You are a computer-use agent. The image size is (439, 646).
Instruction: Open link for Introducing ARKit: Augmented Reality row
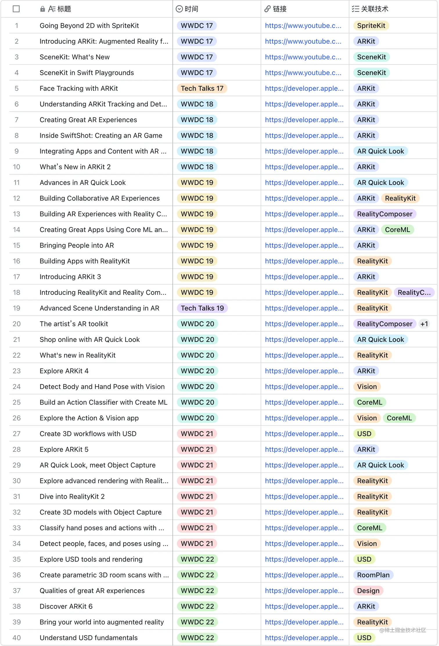point(303,41)
